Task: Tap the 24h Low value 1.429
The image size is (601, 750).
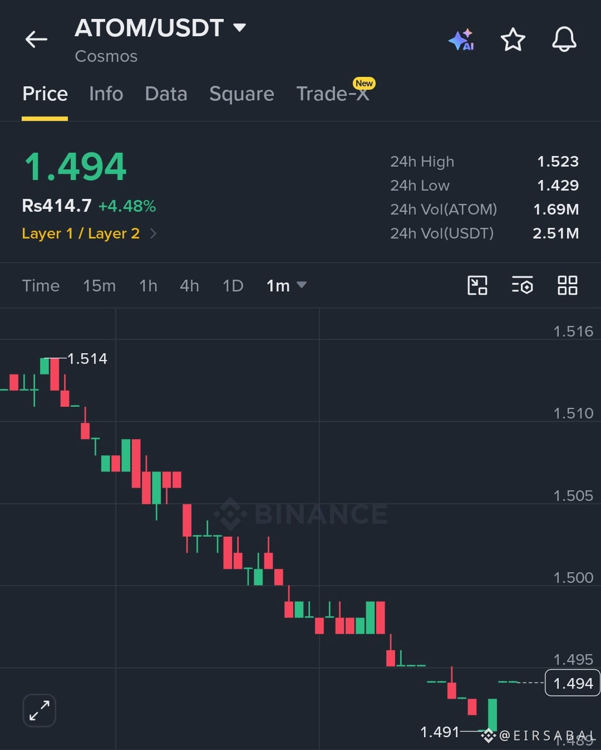Action: (558, 186)
